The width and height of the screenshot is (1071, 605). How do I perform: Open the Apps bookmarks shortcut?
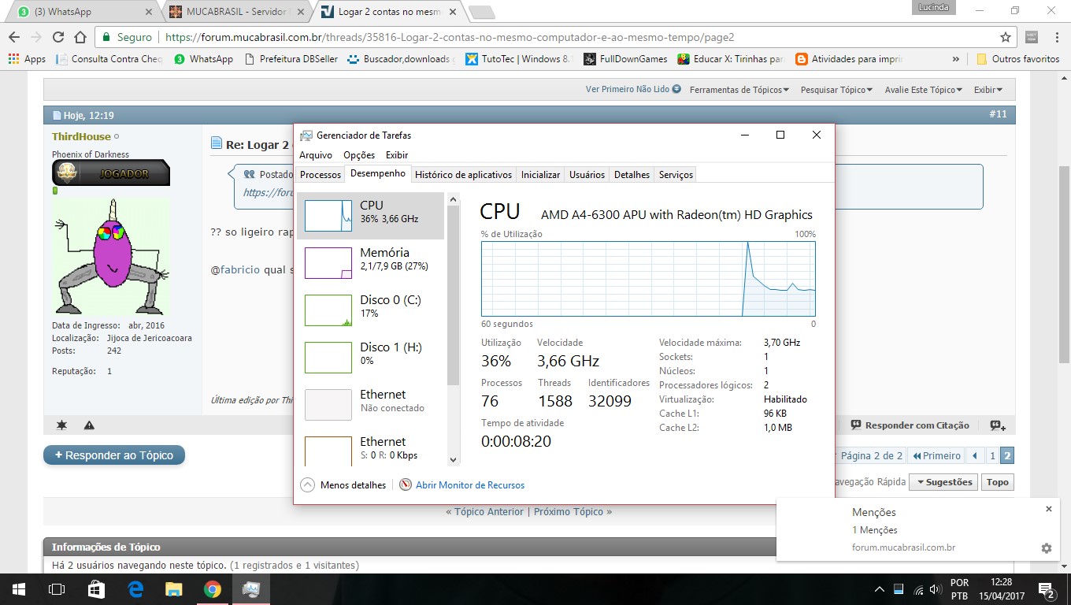point(28,59)
